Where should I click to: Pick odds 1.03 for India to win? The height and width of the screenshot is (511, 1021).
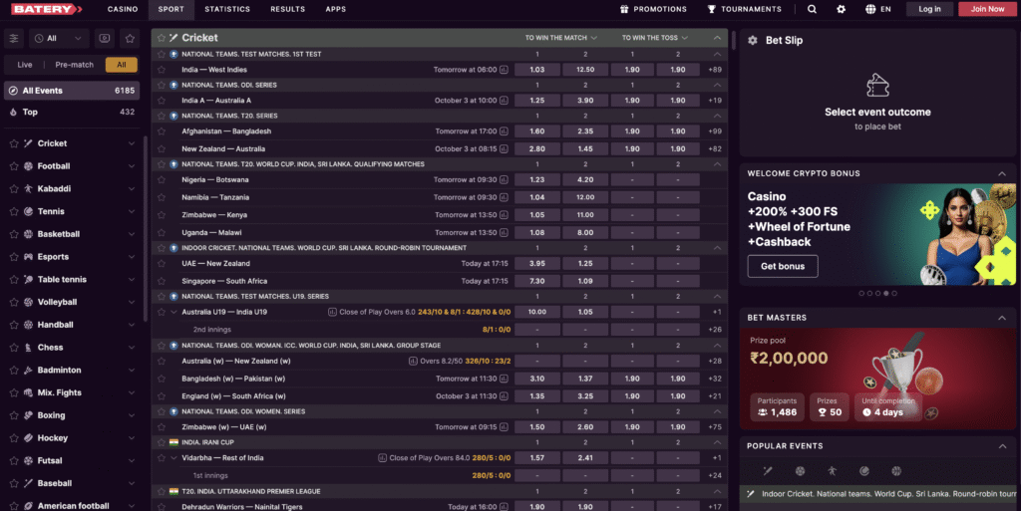pos(536,70)
